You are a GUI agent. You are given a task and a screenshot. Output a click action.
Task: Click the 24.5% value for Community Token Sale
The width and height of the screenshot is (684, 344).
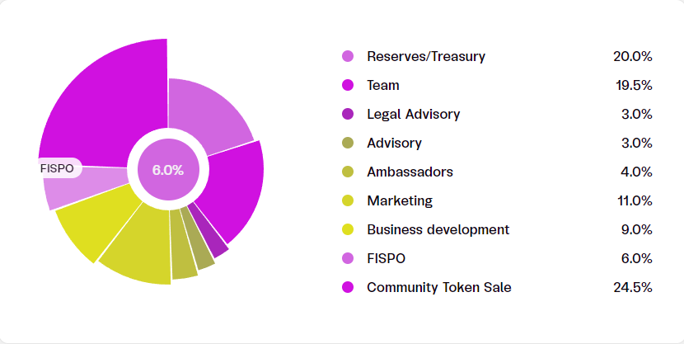click(633, 288)
